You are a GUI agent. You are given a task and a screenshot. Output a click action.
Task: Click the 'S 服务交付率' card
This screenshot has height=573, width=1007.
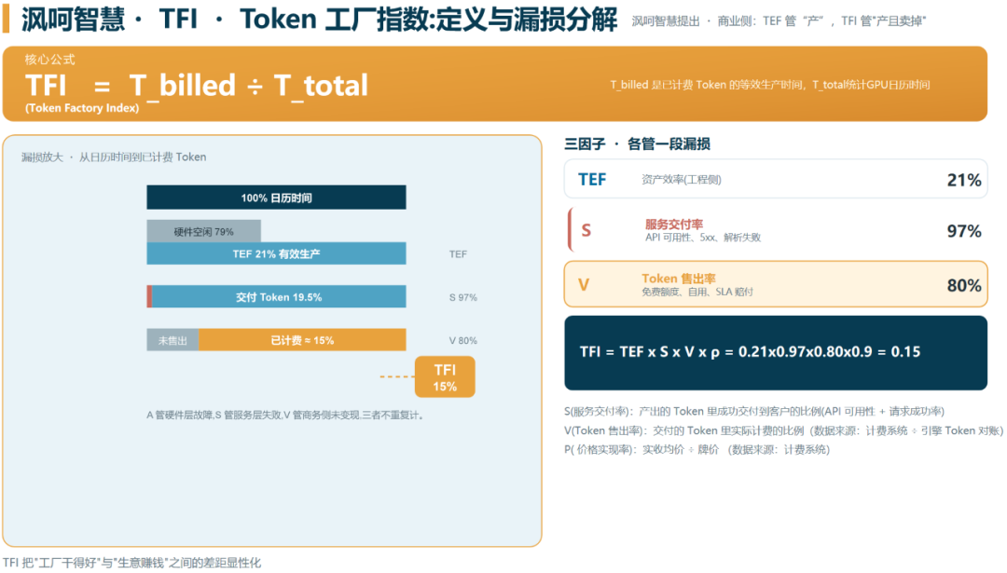click(x=775, y=230)
